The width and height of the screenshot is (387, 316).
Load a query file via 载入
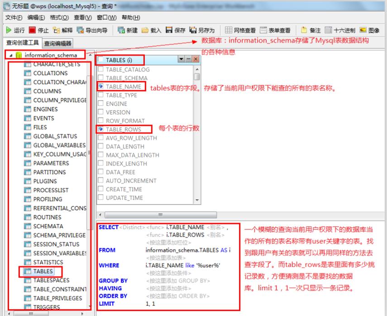point(145,30)
